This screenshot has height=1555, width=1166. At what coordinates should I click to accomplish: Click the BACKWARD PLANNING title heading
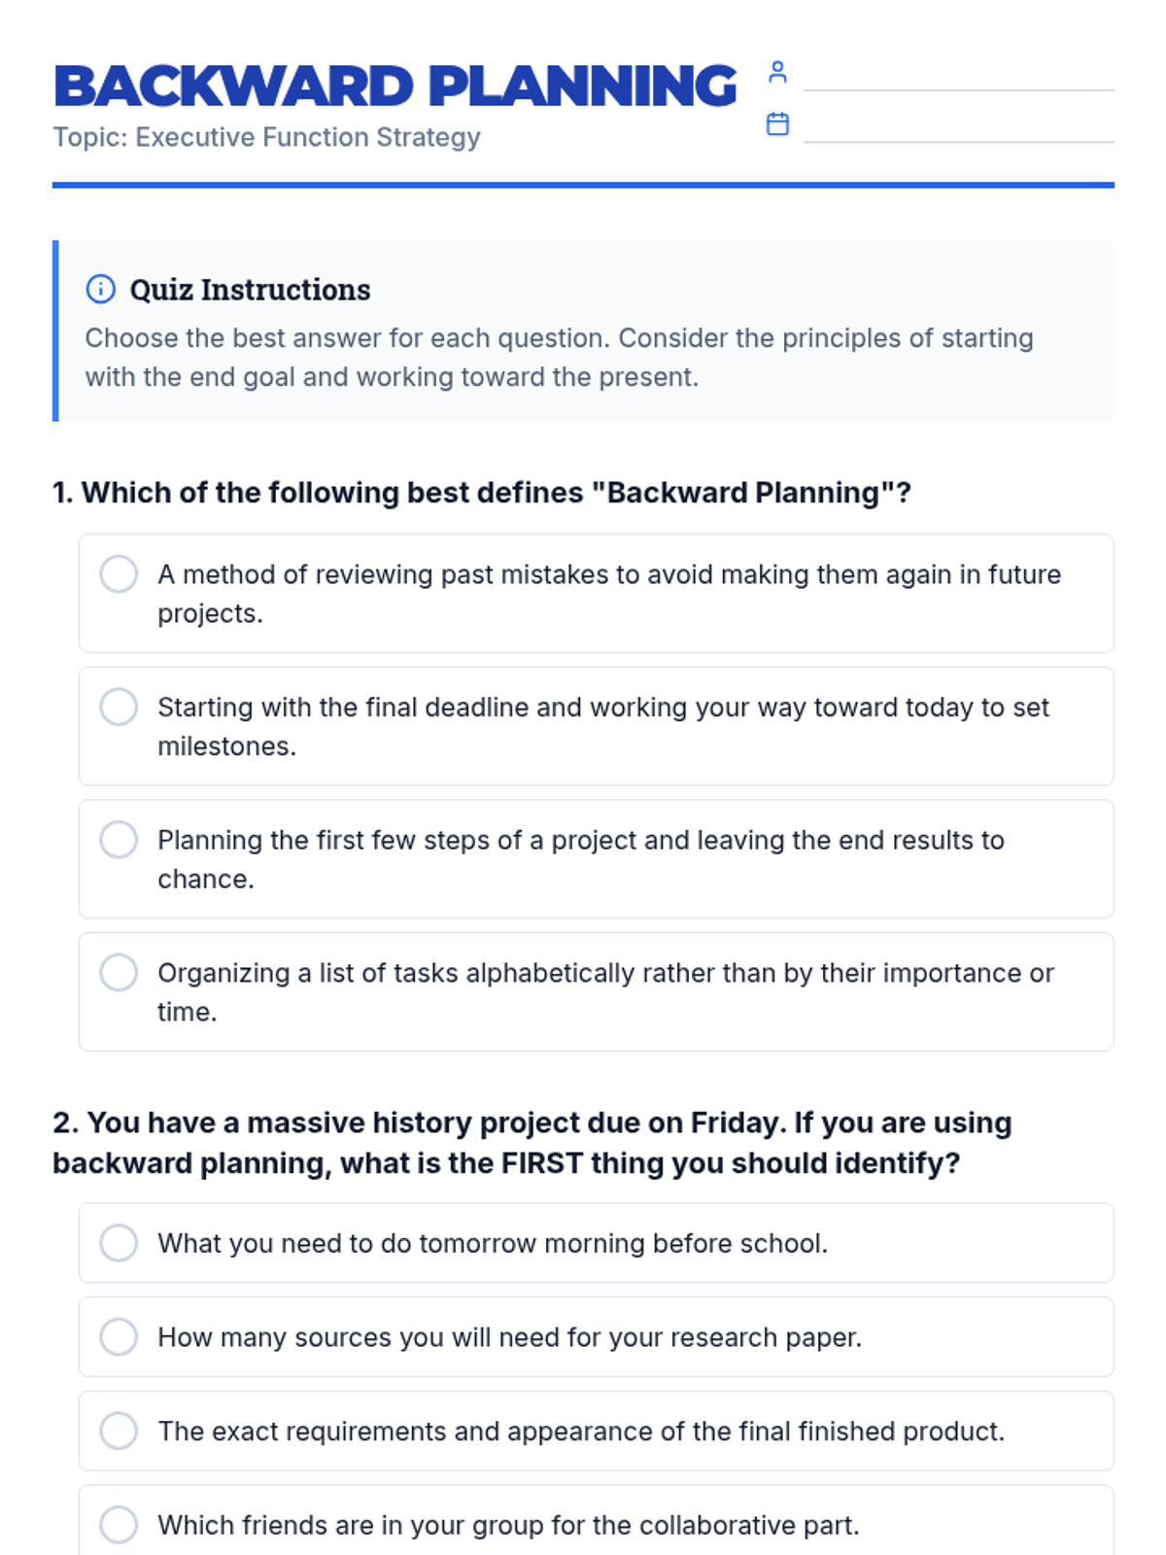pyautogui.click(x=395, y=86)
